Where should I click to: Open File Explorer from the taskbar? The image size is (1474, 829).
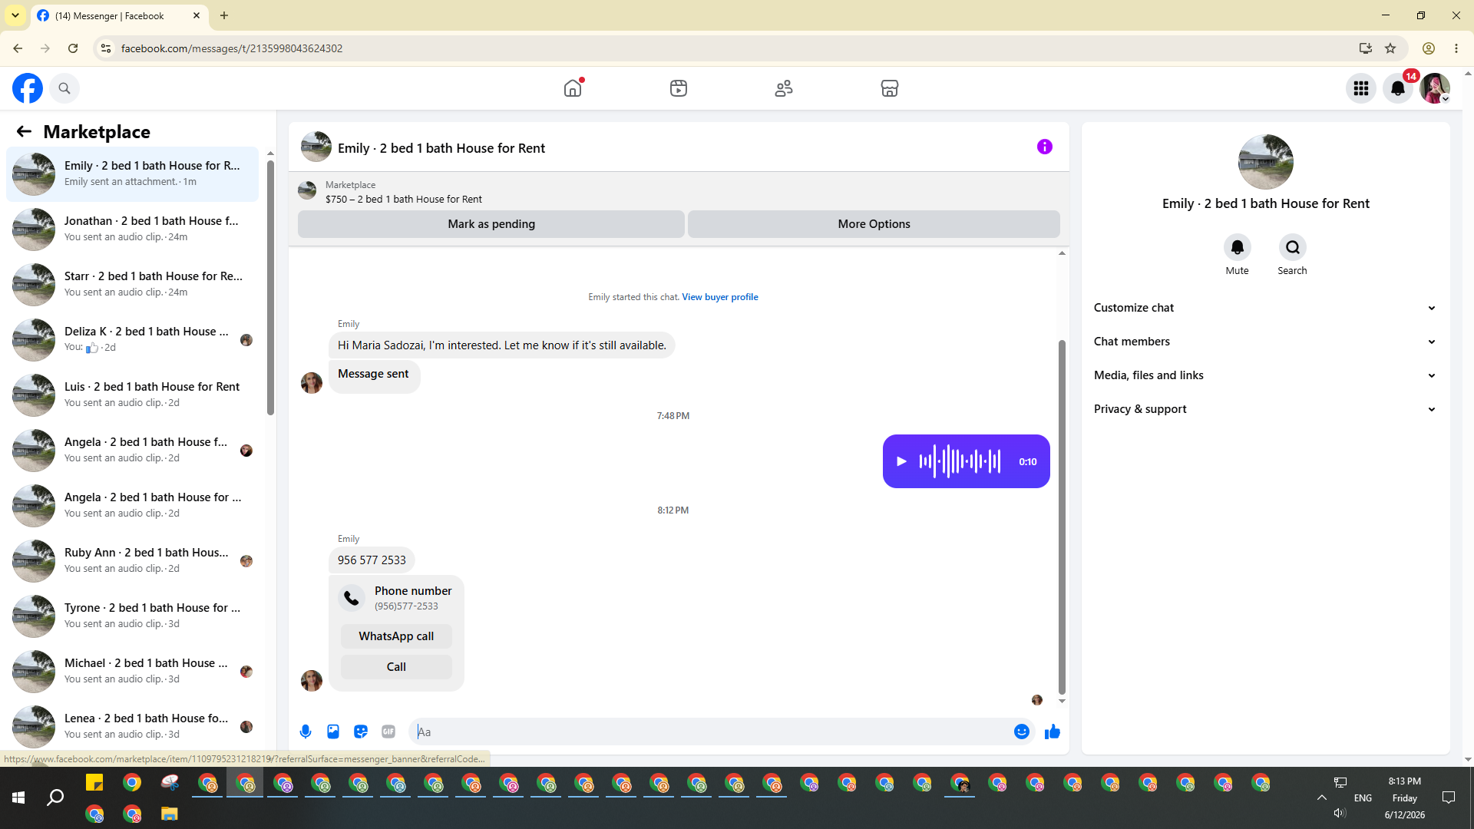[x=170, y=814]
